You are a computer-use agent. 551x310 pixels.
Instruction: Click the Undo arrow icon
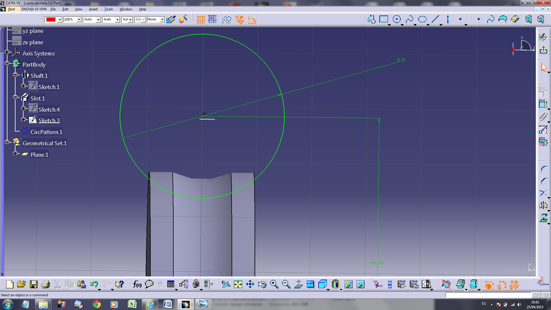tap(94, 284)
